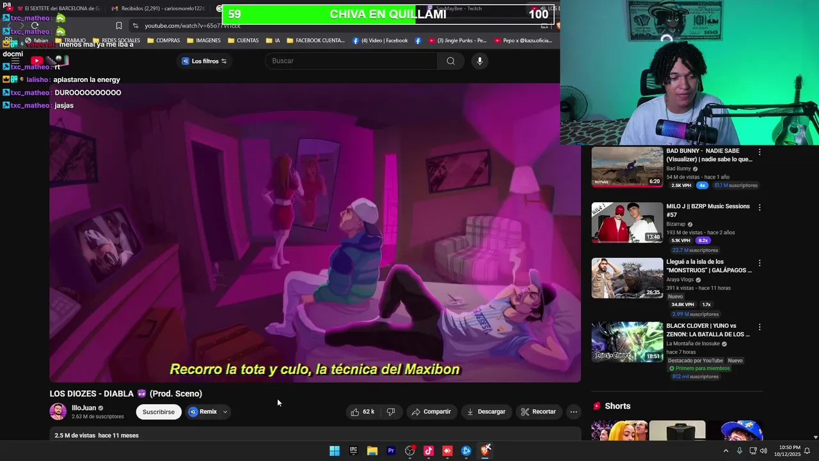Click the microphone tray icon

[x=740, y=451]
